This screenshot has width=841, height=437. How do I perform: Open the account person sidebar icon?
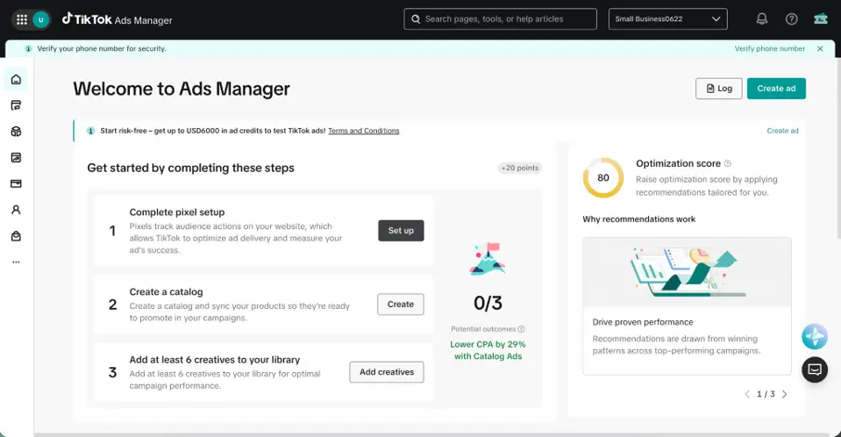point(16,210)
